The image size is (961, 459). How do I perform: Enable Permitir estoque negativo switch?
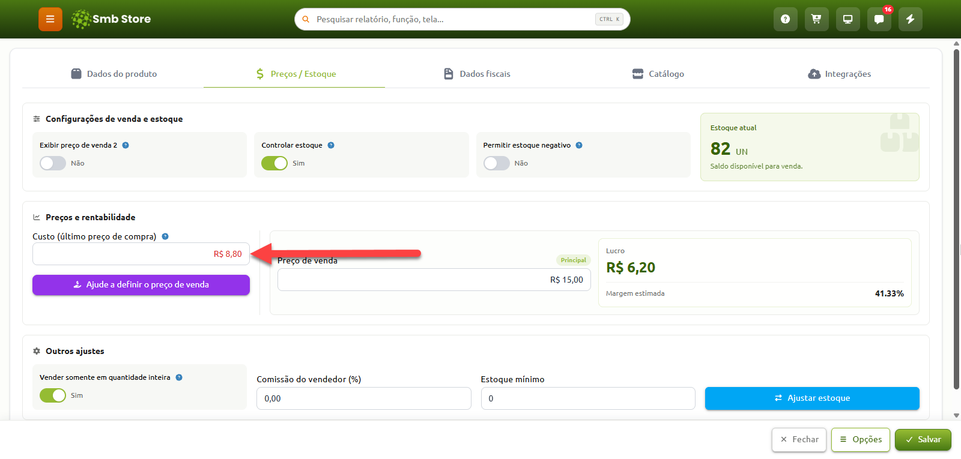tap(497, 163)
